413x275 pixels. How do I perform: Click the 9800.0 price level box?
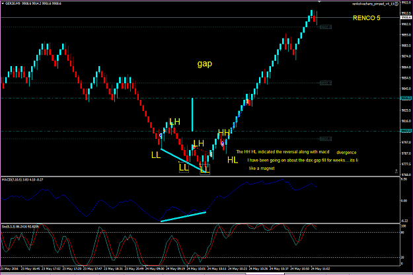click(x=326, y=139)
